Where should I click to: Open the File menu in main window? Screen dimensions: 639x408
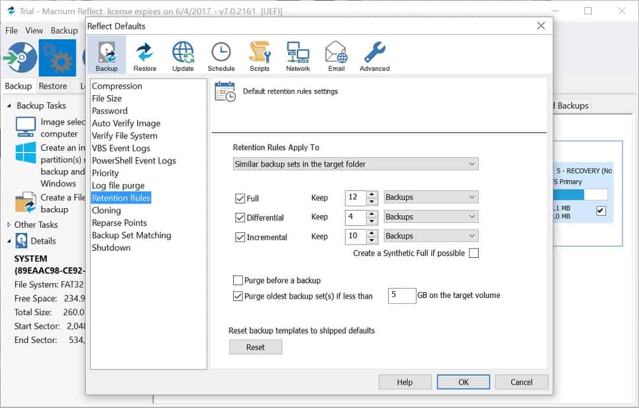coord(11,31)
